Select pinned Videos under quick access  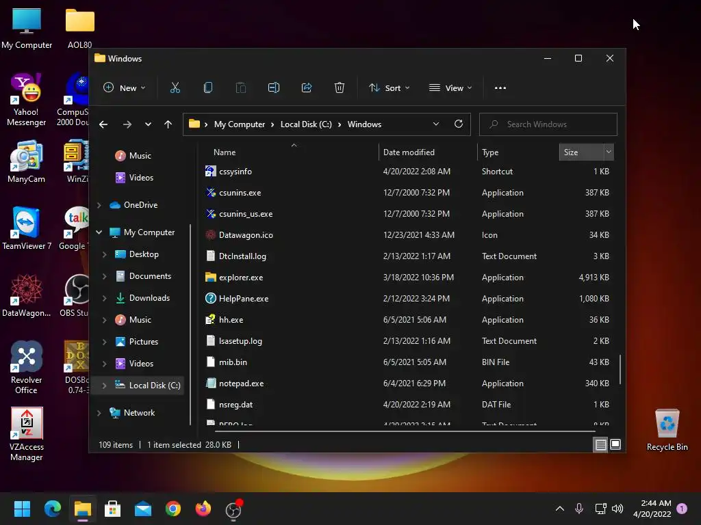[x=141, y=178]
